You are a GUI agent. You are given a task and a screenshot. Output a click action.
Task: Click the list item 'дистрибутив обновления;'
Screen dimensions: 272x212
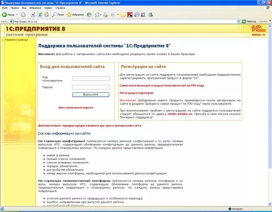65,170
